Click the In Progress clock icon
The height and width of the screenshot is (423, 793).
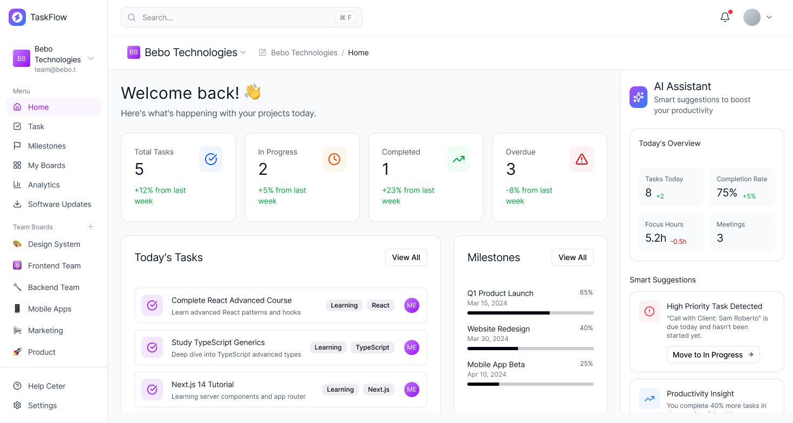tap(334, 159)
